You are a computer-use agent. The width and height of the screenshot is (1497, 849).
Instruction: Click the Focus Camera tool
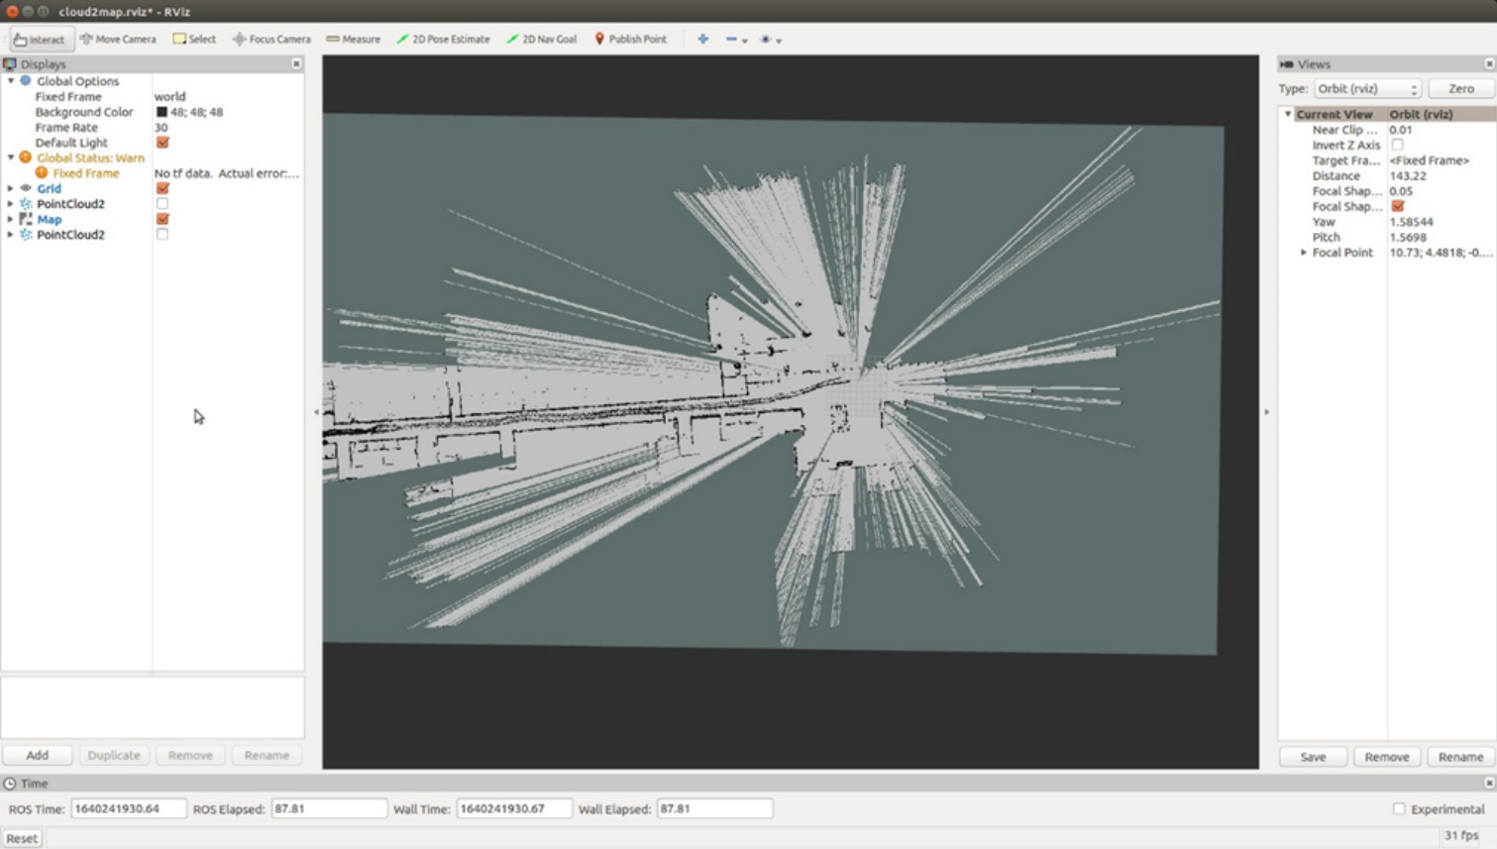click(271, 40)
